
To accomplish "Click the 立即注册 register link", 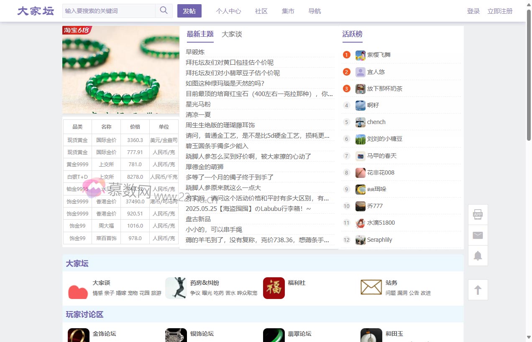I will (x=500, y=11).
